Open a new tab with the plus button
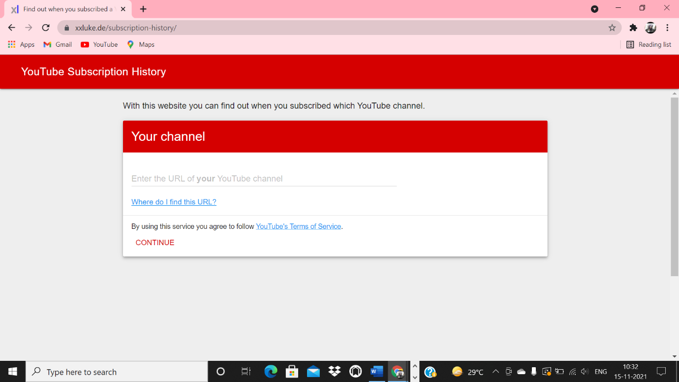 (x=143, y=9)
